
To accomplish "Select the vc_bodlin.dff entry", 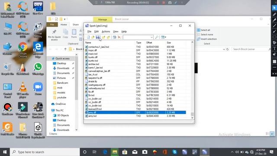I will (x=135, y=102).
